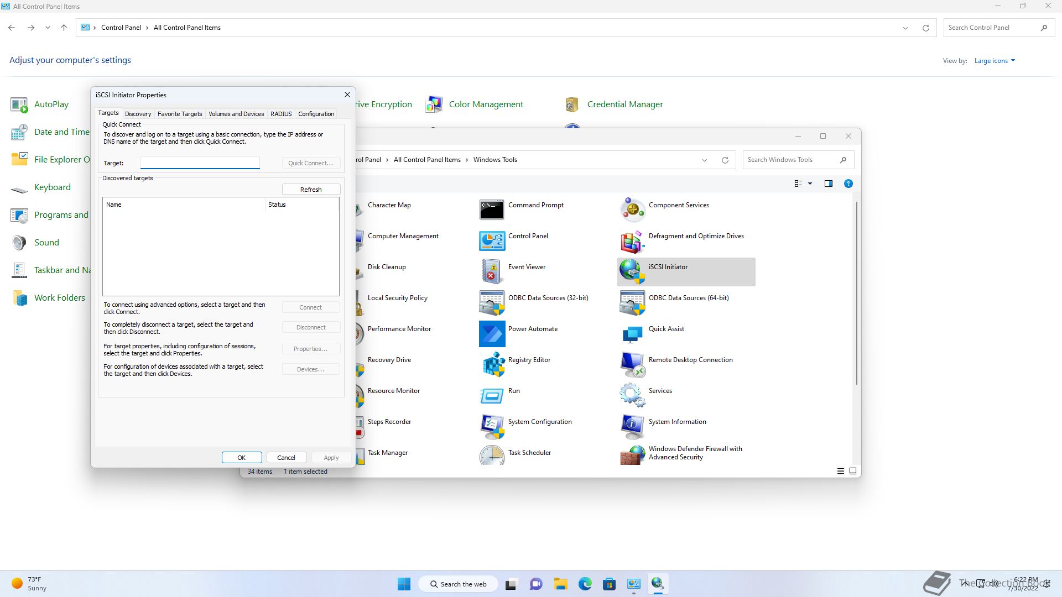Open the Command Prompt icon in Windows Tools
The image size is (1062, 597).
pos(492,210)
